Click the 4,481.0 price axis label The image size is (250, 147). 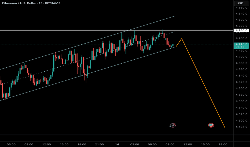[241, 127]
